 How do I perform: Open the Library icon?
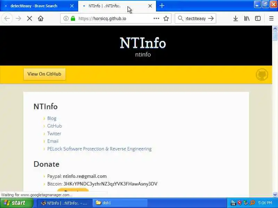point(247,18)
